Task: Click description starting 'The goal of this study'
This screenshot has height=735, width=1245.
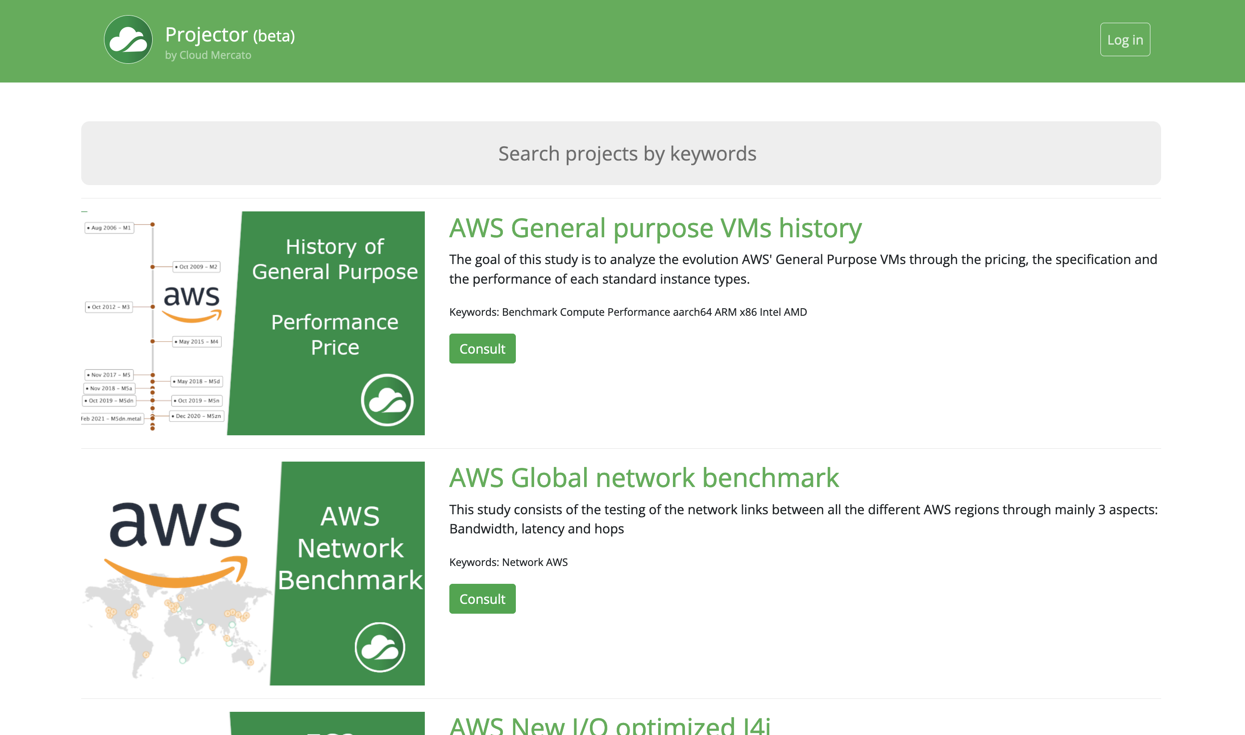Action: pyautogui.click(x=803, y=269)
